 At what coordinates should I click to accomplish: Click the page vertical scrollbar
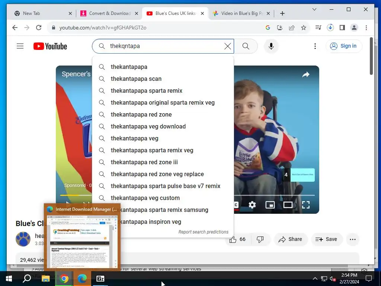(371, 56)
